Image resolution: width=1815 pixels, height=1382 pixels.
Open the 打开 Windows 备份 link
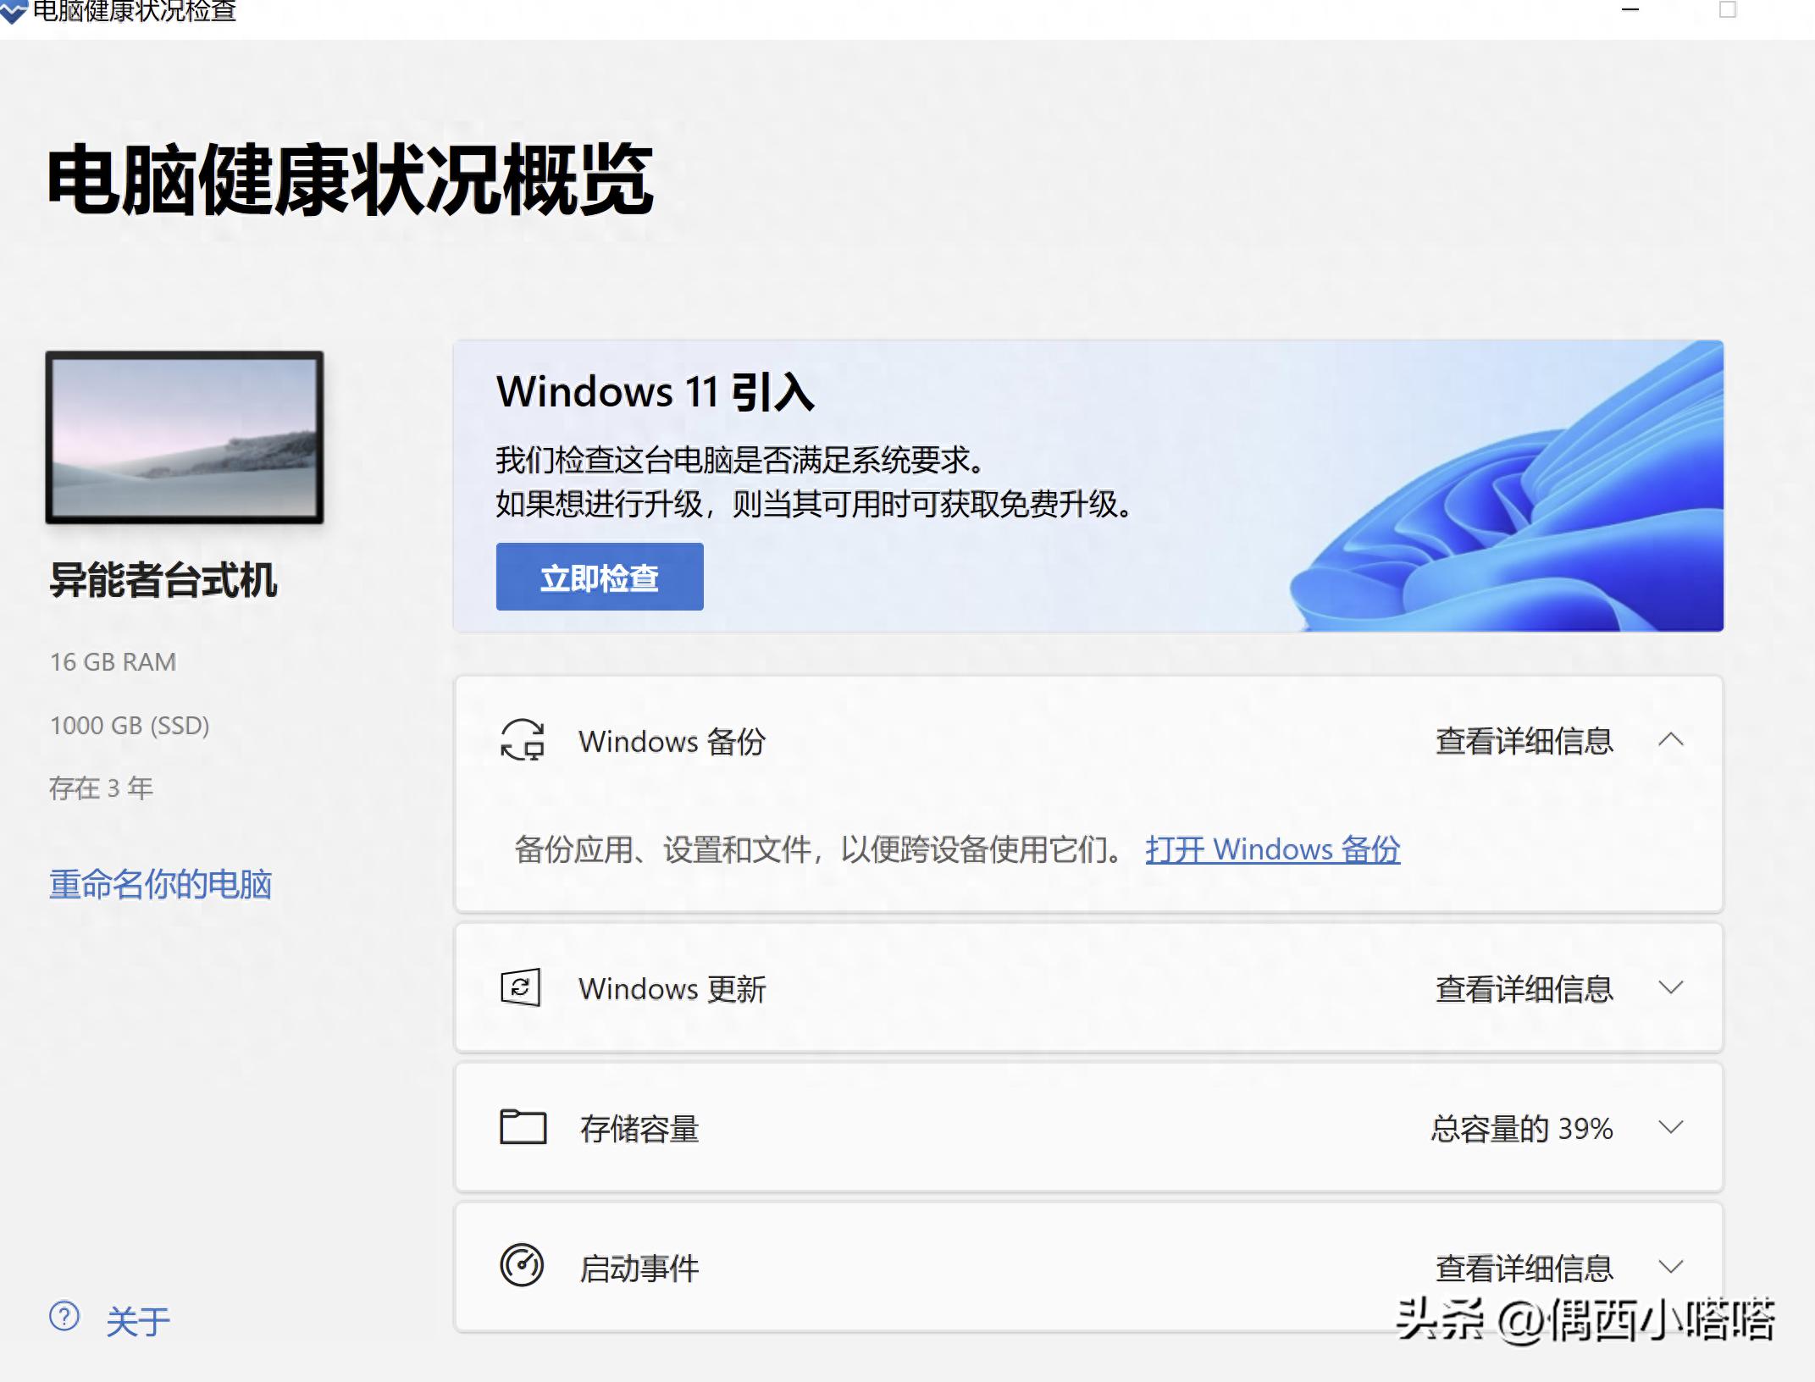pos(1273,849)
